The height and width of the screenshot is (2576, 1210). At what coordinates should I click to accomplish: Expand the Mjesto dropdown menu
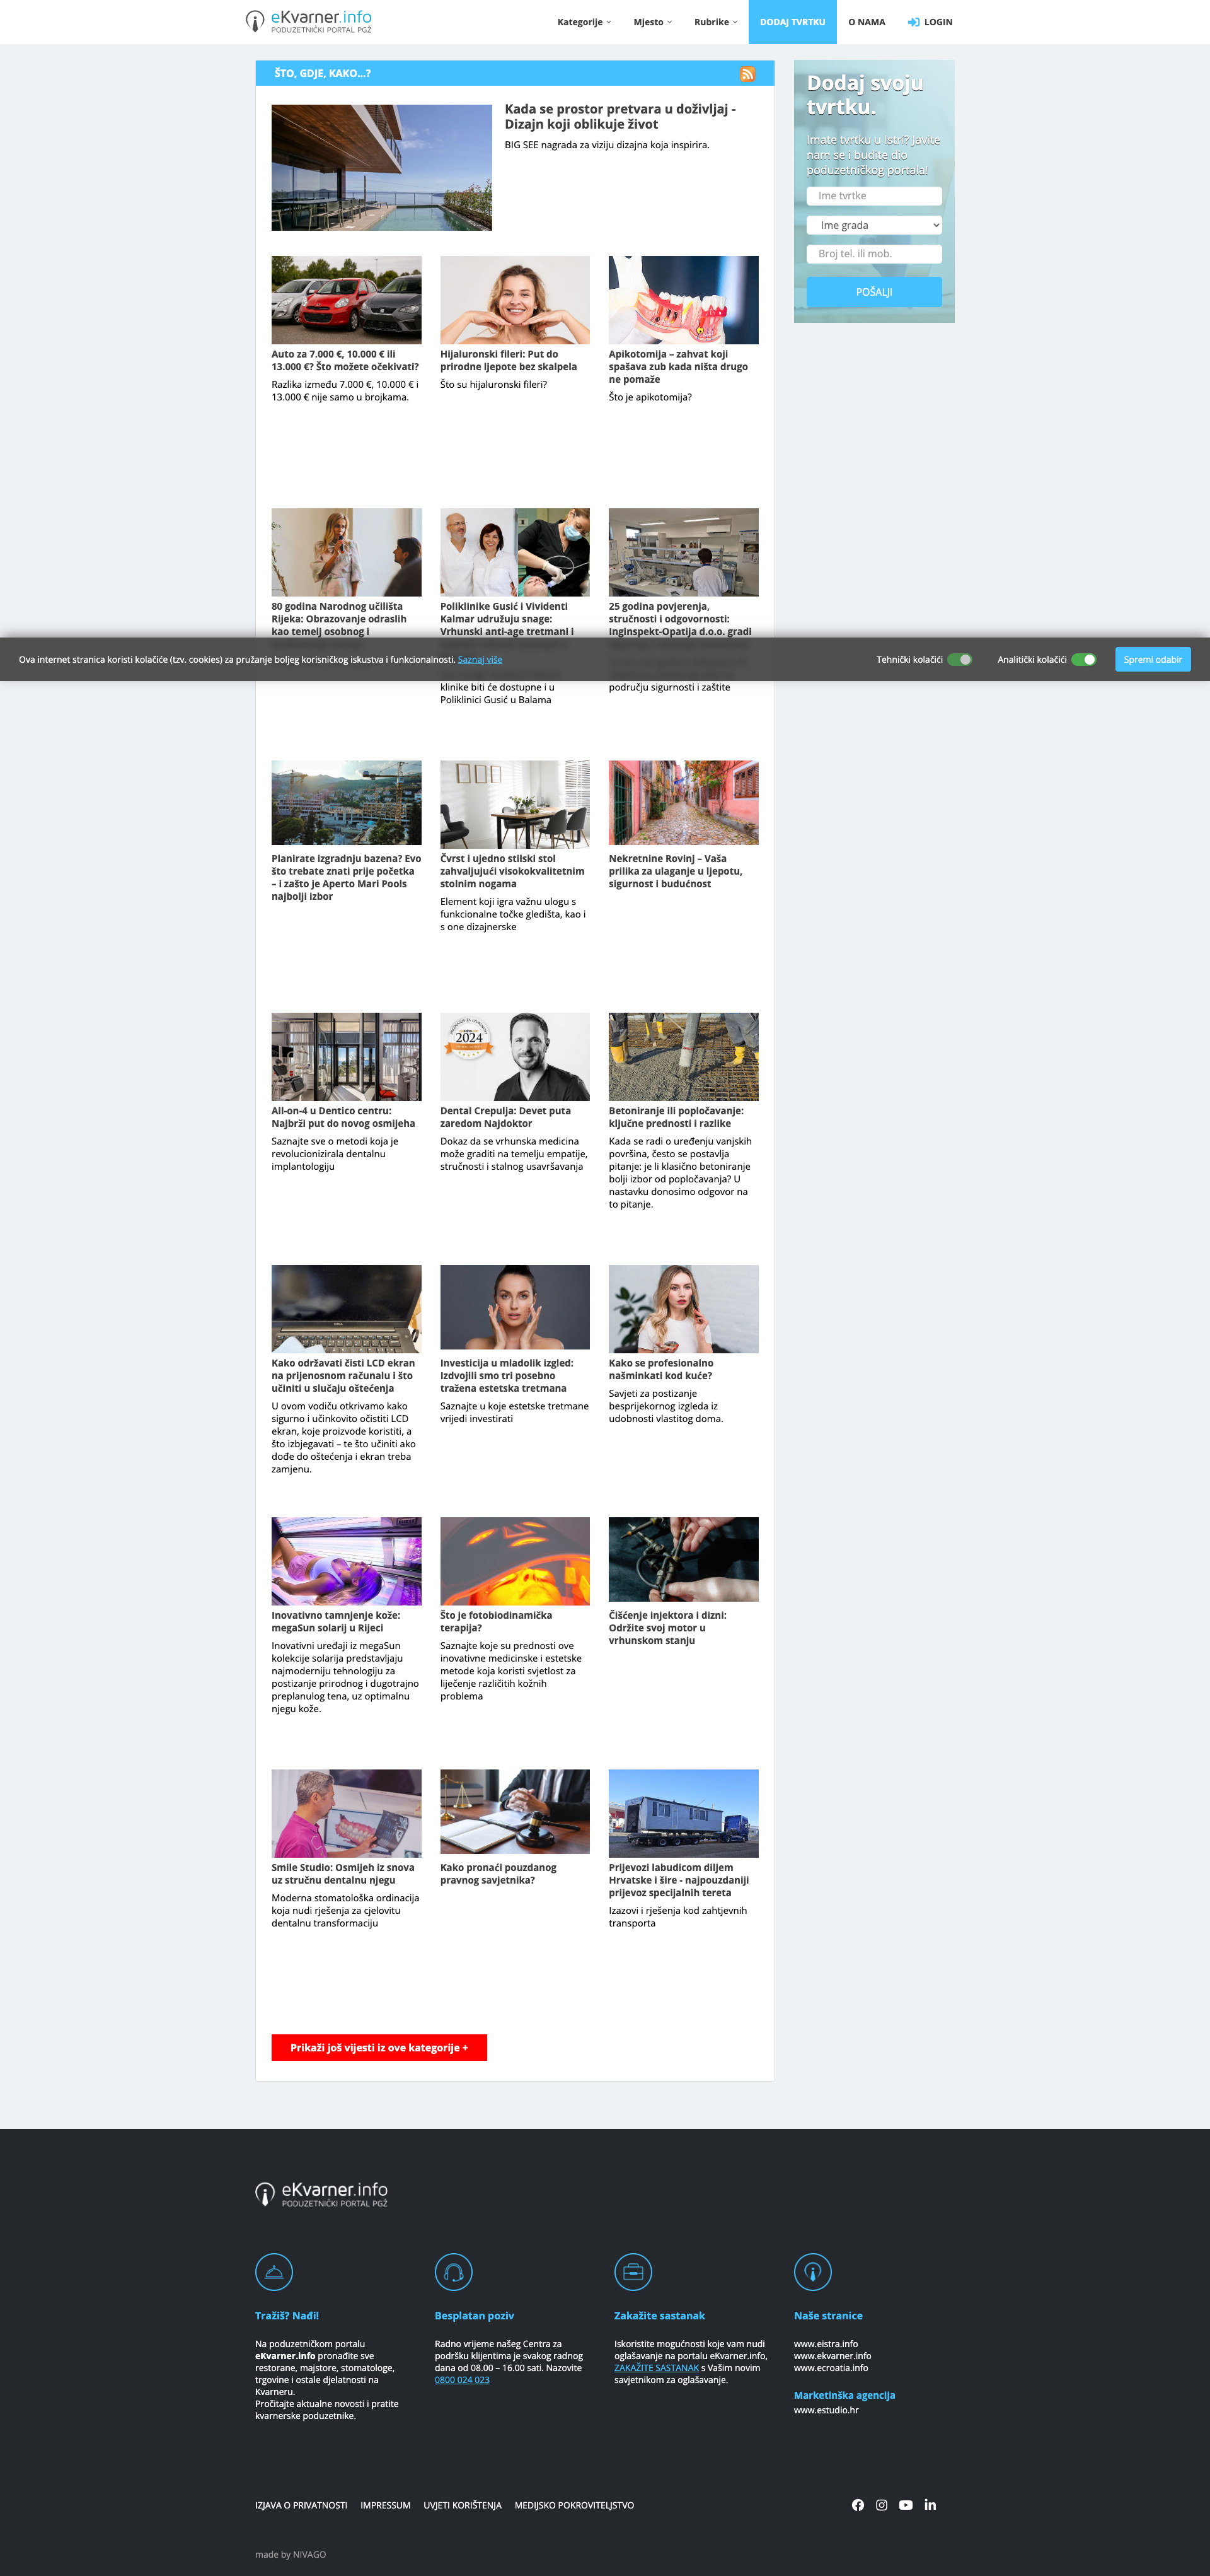click(652, 22)
